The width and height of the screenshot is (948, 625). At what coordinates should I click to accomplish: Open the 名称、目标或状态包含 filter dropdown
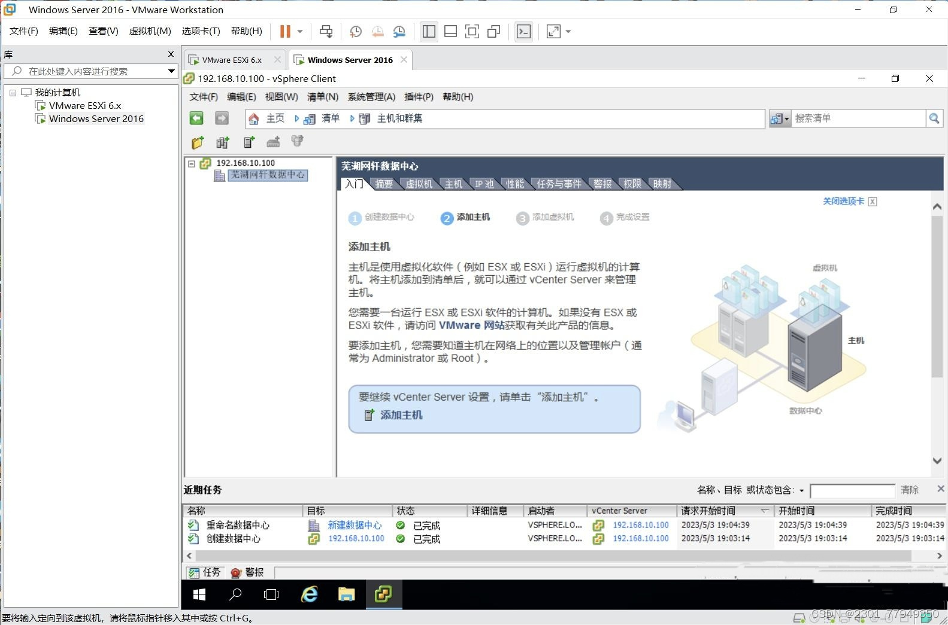coord(801,490)
